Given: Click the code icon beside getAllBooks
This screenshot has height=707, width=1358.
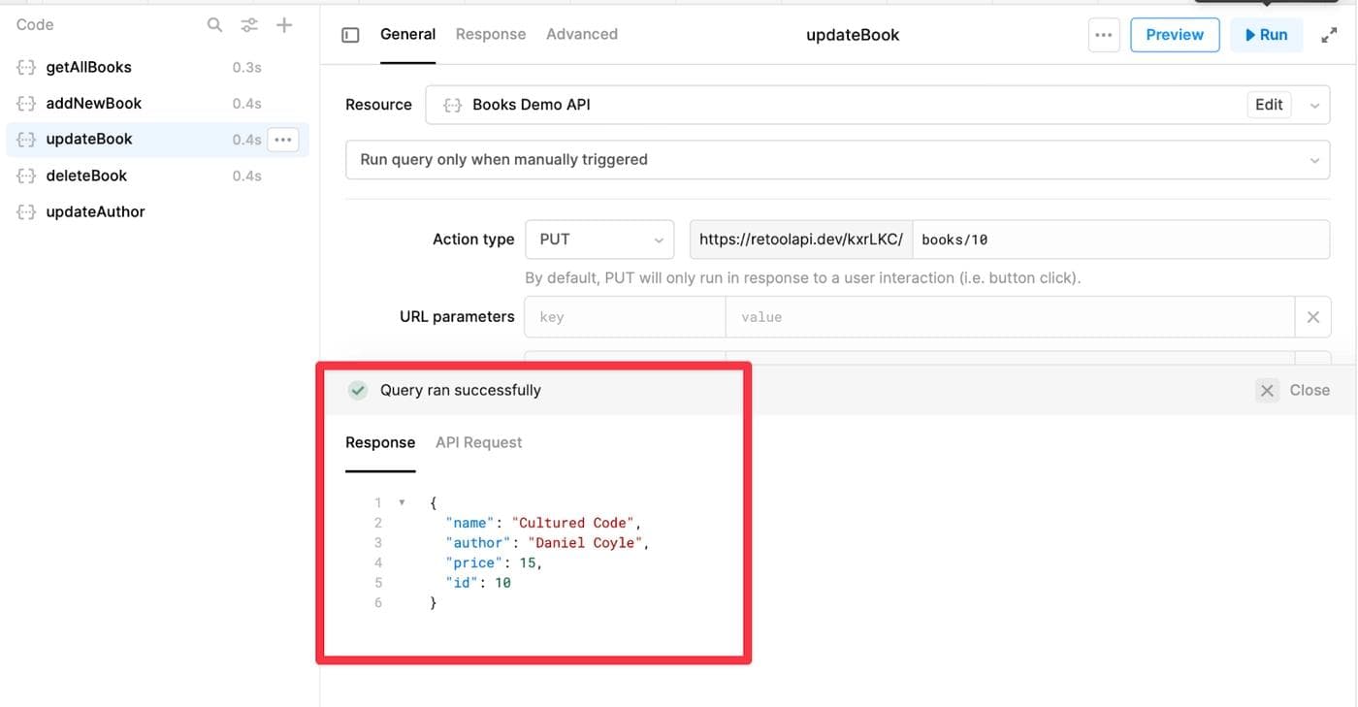Looking at the screenshot, I should pyautogui.click(x=25, y=66).
